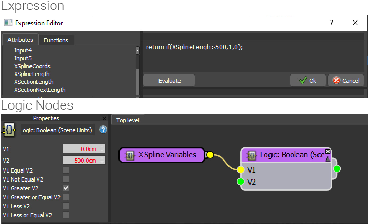Click the green V2 input port
Viewport: 368px width, 224px height.
tap(241, 182)
